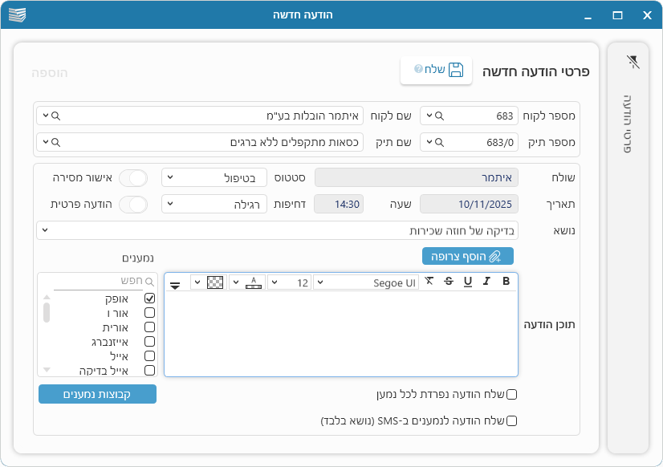Click the underline formatting icon

467,282
